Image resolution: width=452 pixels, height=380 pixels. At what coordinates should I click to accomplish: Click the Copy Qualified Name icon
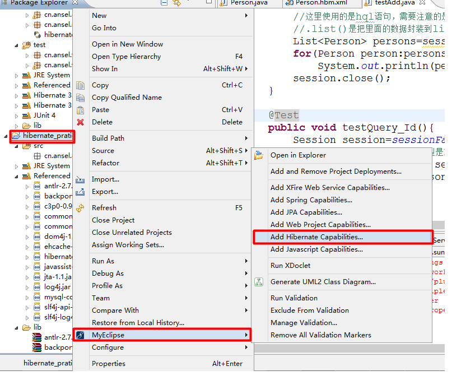81,98
